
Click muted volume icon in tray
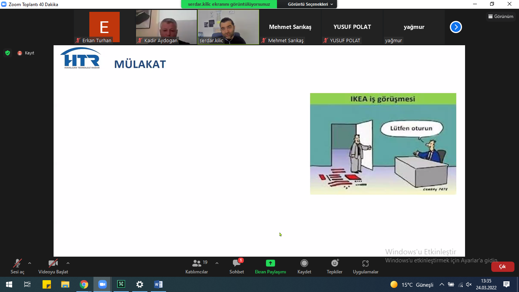469,284
